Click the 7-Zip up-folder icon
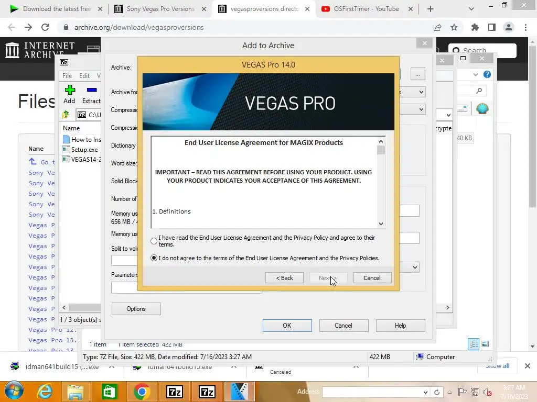 click(x=66, y=115)
